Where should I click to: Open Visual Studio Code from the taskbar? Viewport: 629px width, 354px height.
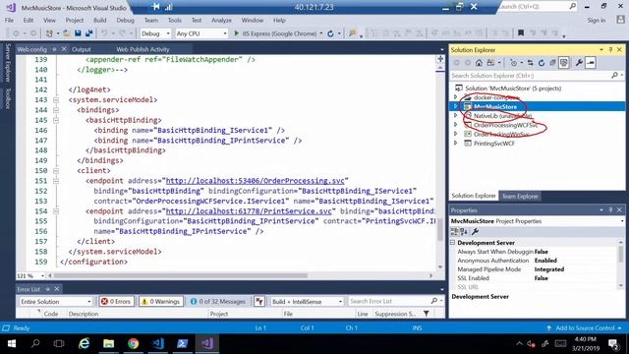click(158, 343)
